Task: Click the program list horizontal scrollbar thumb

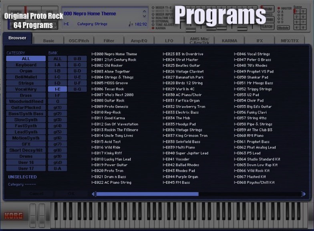Action: [x=147, y=194]
